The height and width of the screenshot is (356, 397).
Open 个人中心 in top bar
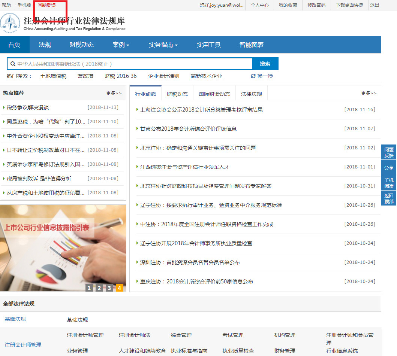(x=260, y=5)
